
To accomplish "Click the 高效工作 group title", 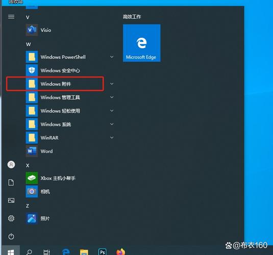I will coord(132,17).
